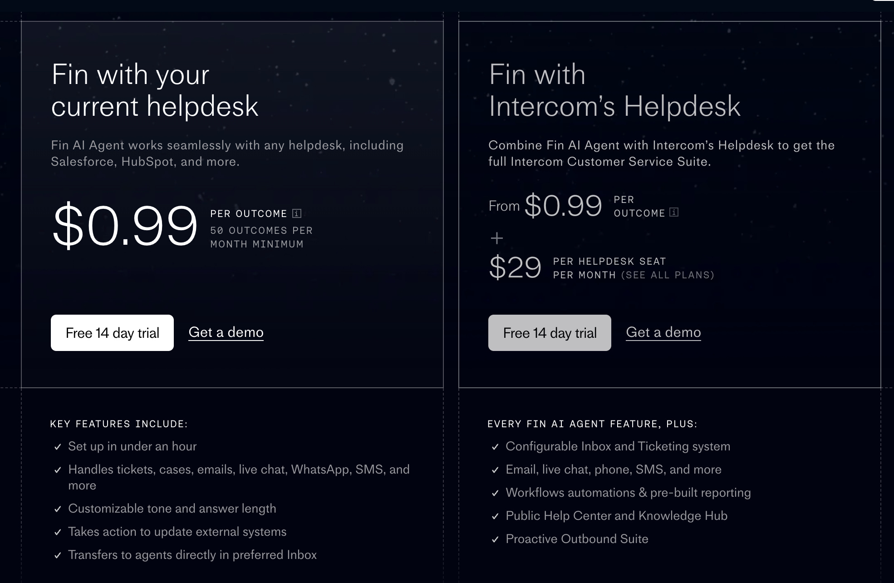This screenshot has height=583, width=894.
Task: Click the checkmark beside Set up in under an hour
Action: [58, 447]
